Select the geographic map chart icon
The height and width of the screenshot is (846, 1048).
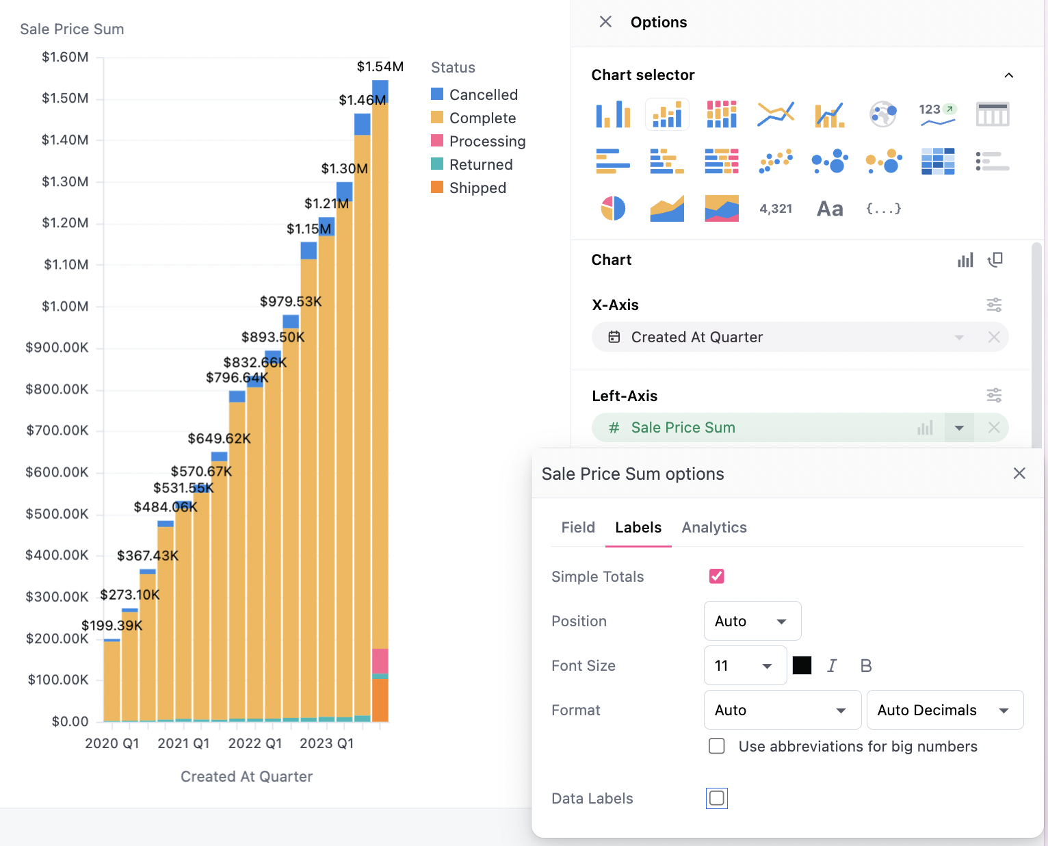(x=883, y=114)
